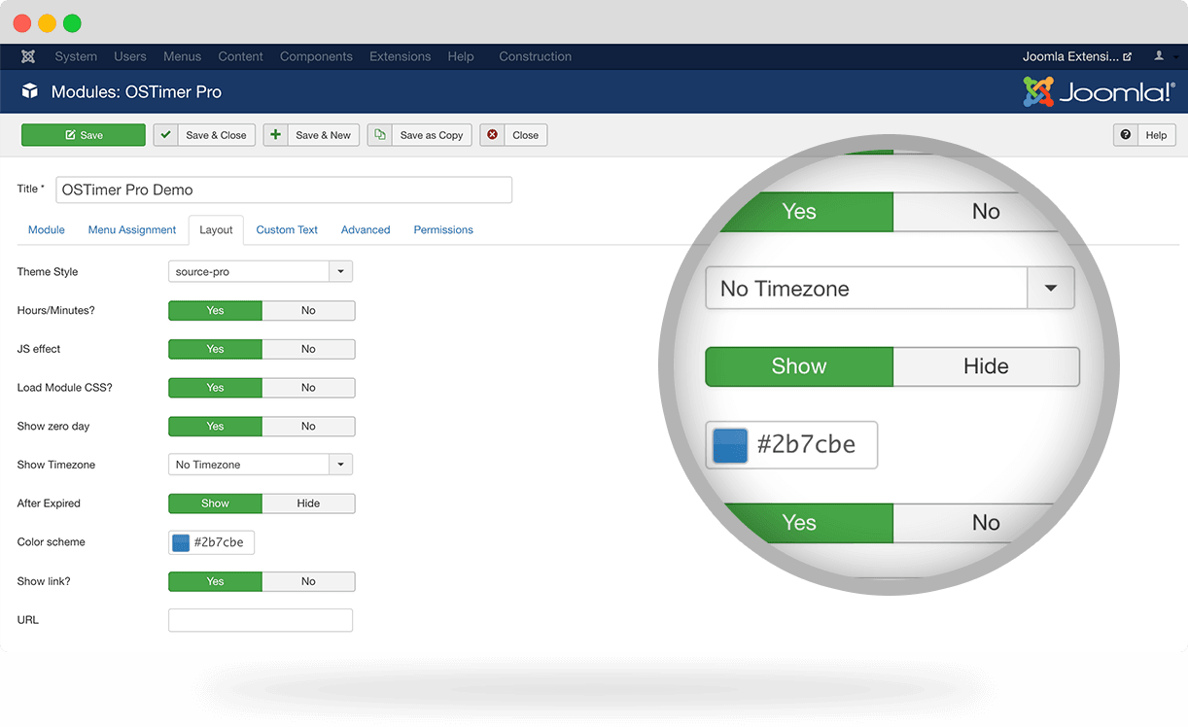Set Hours/Minutes? to Yes
1188x727 pixels.
(215, 310)
